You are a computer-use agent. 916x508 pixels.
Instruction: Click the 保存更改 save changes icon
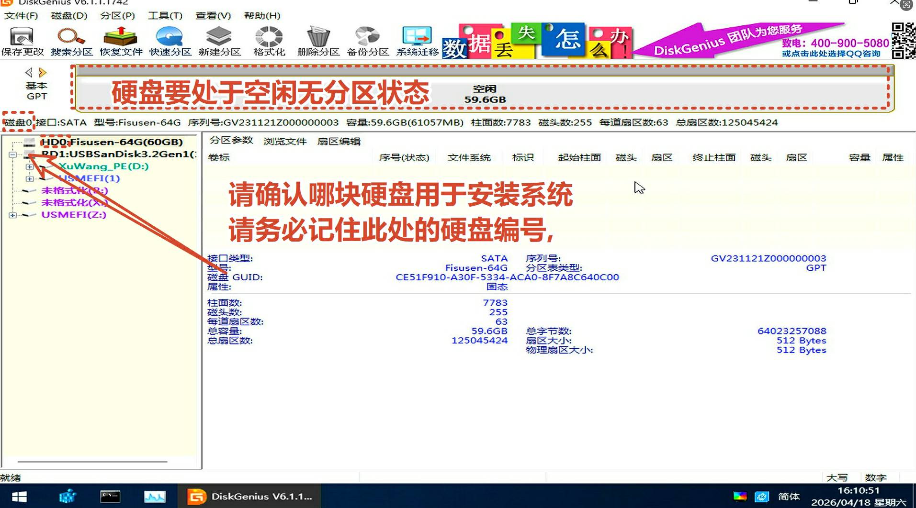point(22,41)
